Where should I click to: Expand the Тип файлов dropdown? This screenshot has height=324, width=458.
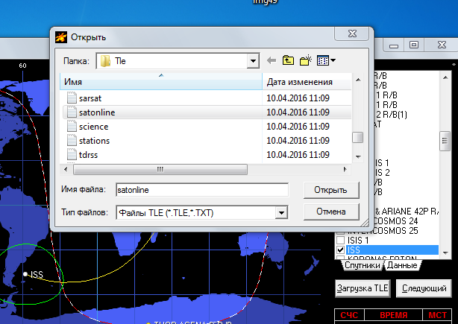pos(281,212)
